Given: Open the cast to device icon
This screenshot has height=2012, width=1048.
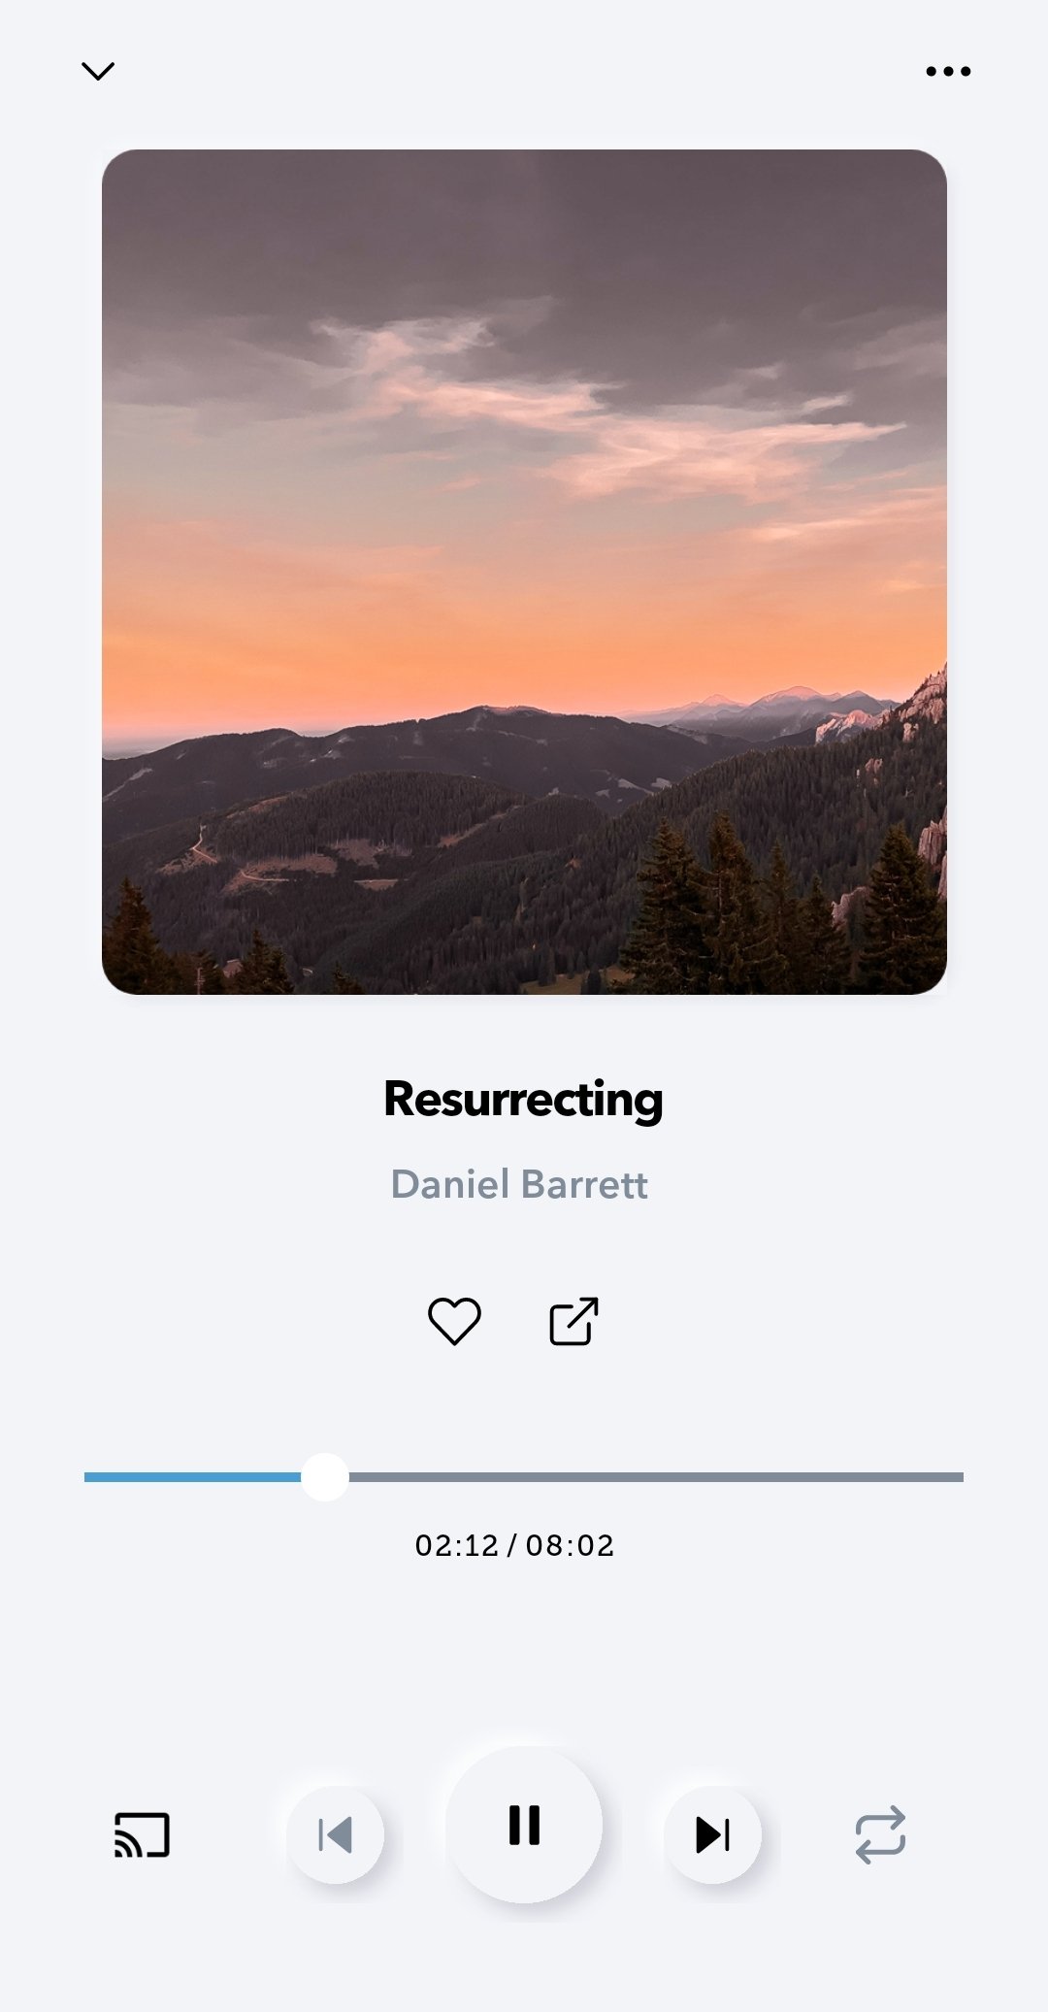Looking at the screenshot, I should (143, 1835).
